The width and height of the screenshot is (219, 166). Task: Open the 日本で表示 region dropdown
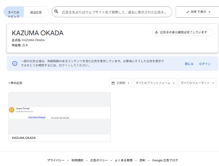point(198,12)
